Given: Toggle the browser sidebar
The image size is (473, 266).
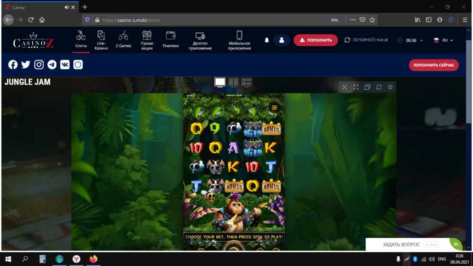Looking at the screenshot, I should tap(429, 20).
